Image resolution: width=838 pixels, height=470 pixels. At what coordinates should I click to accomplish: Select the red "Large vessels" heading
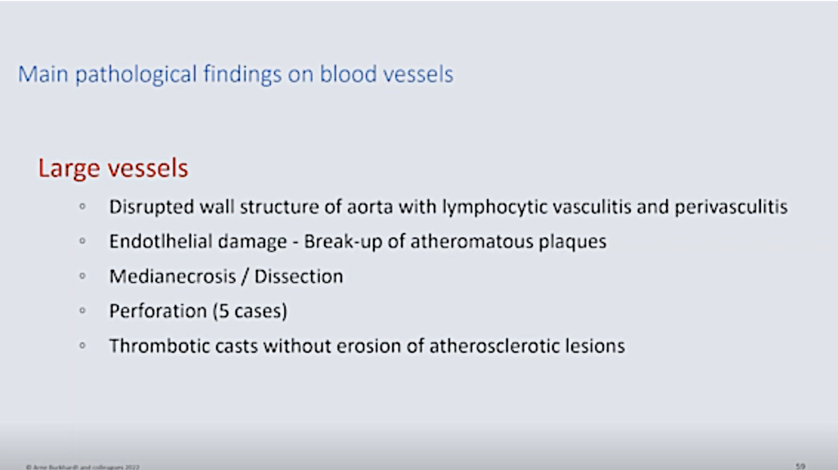pyautogui.click(x=113, y=168)
